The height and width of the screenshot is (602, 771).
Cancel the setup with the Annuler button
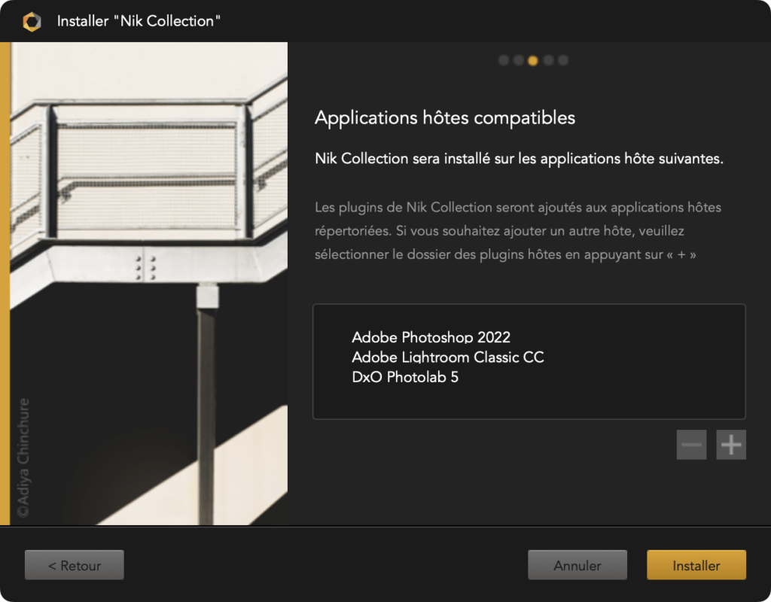tap(577, 565)
